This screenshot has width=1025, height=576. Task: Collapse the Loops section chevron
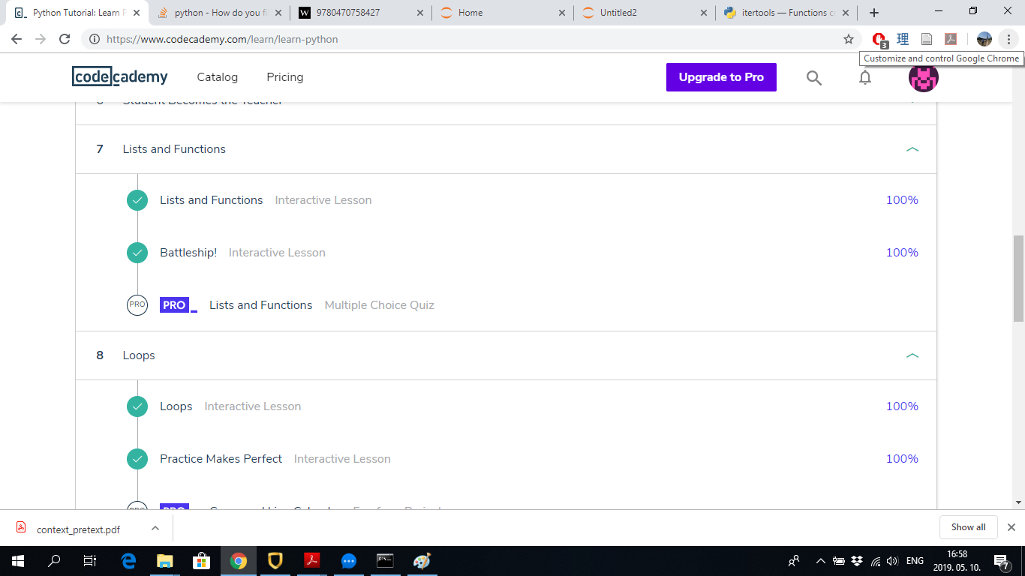pyautogui.click(x=912, y=355)
